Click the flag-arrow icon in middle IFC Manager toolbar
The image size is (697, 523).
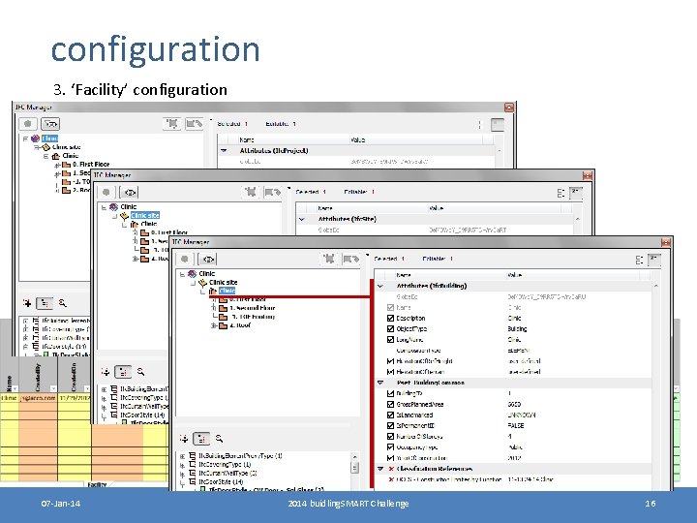click(272, 192)
